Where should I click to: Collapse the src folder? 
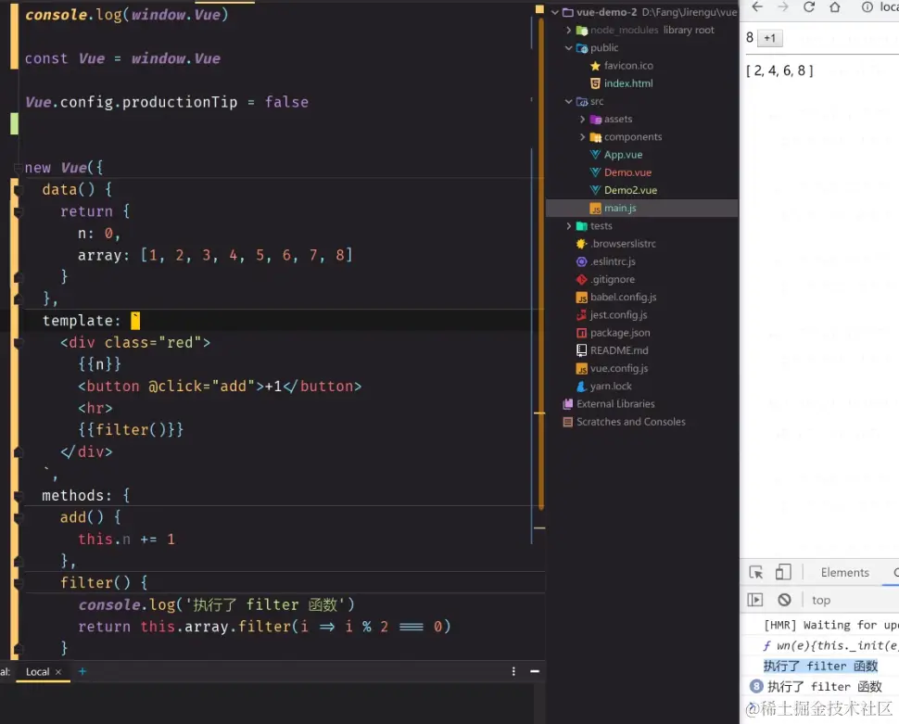(x=568, y=101)
